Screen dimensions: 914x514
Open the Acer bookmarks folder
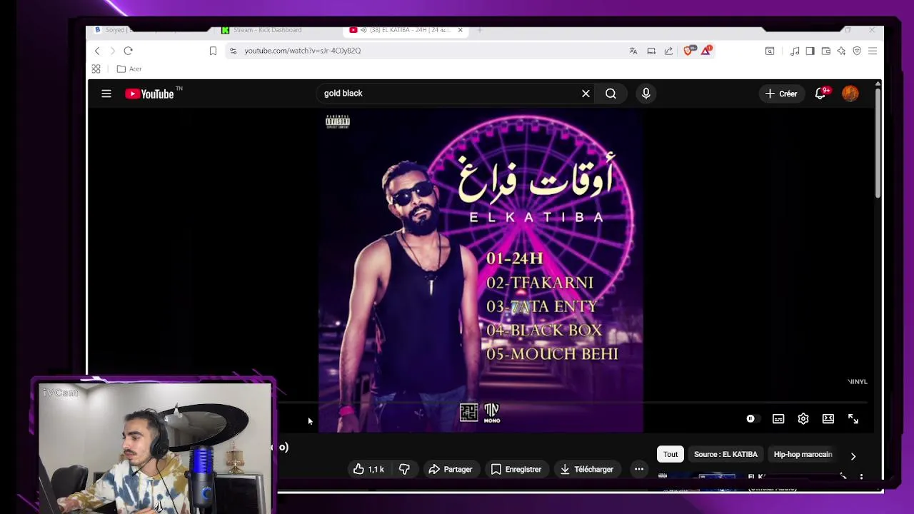[129, 69]
